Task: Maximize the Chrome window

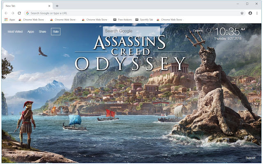Action: (x=247, y=4)
